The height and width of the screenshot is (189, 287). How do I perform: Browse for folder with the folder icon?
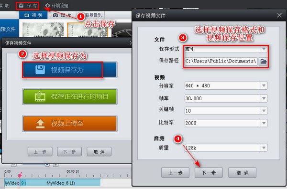264,62
